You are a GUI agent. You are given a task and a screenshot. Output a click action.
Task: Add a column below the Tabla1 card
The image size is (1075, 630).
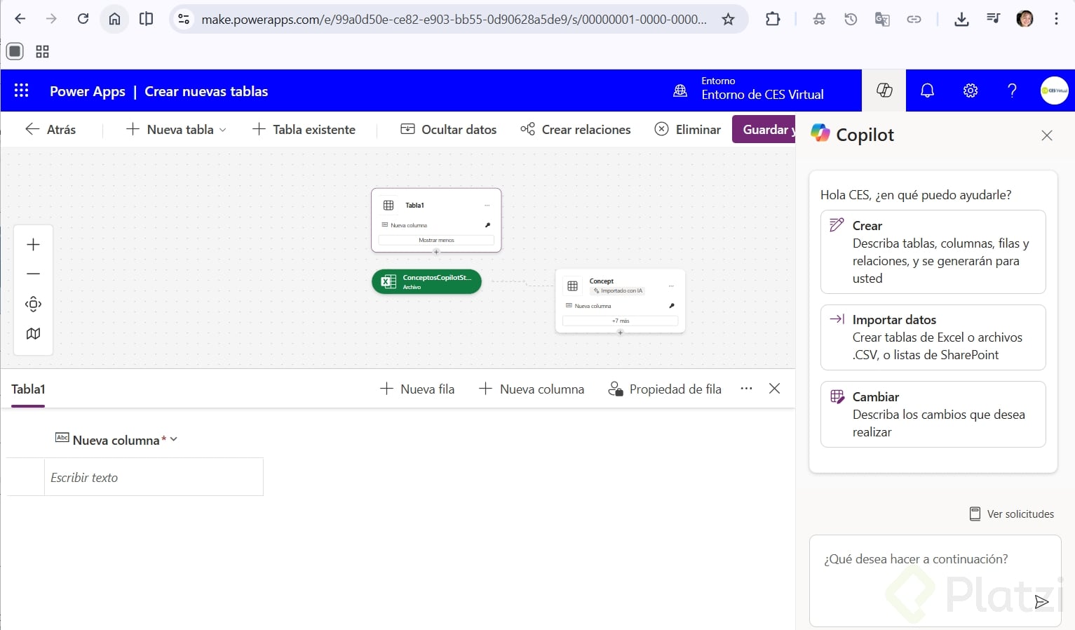coord(436,252)
